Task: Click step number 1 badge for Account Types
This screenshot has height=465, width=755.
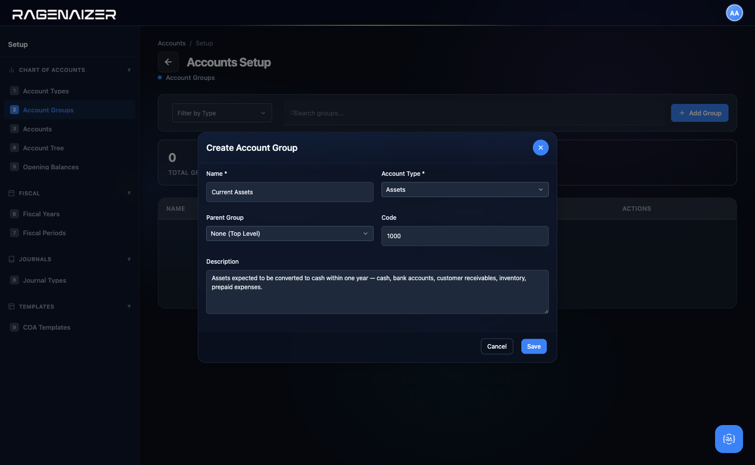Action: (14, 91)
